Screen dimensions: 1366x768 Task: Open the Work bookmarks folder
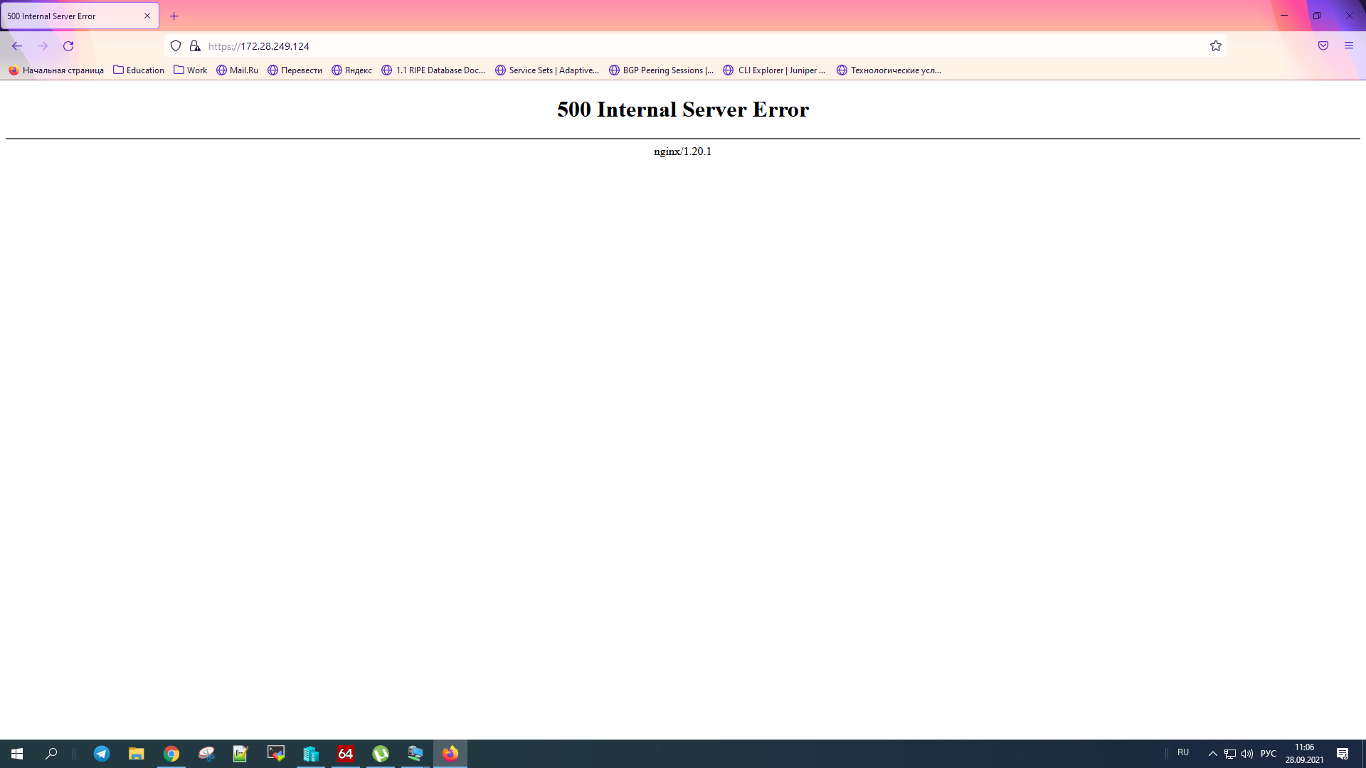click(x=191, y=70)
